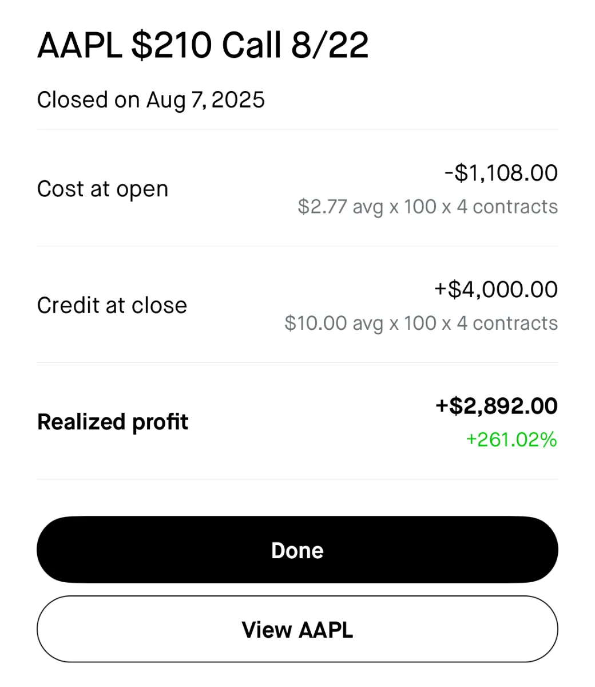Select the Realized profit label

click(113, 422)
